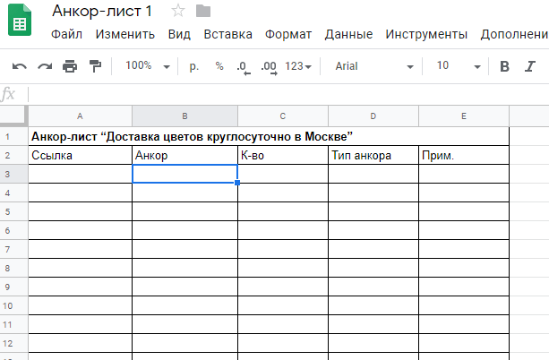The height and width of the screenshot is (360, 549).
Task: Toggle bold formatting
Action: click(504, 66)
